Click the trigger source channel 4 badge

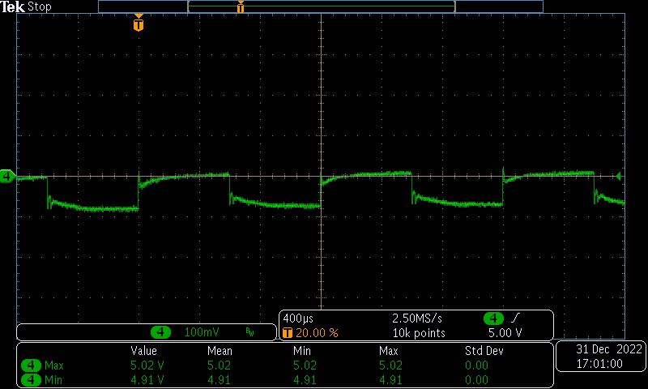(493, 318)
